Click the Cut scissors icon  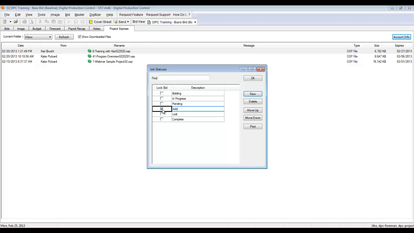[40, 22]
